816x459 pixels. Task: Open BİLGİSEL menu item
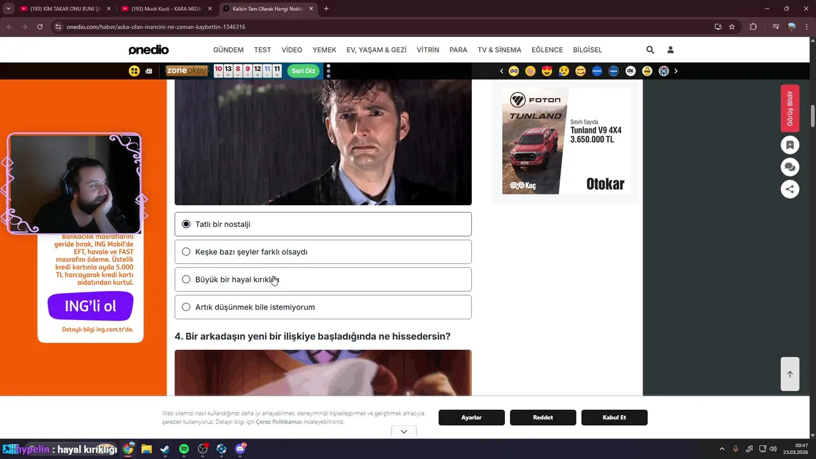pos(588,50)
